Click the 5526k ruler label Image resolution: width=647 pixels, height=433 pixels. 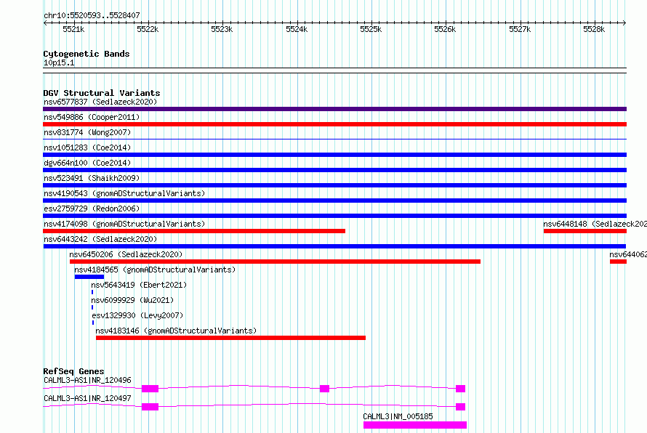[x=445, y=29]
